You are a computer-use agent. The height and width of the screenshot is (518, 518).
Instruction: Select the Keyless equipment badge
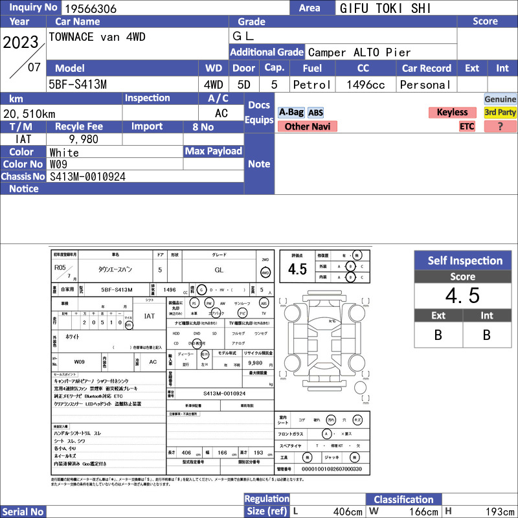tap(452, 112)
